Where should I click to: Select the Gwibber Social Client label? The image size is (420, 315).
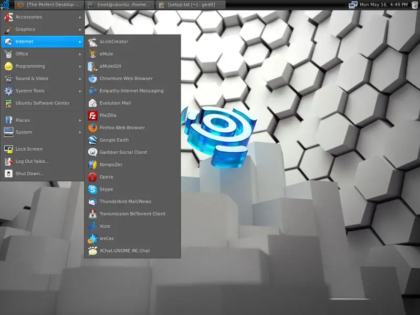coord(123,152)
